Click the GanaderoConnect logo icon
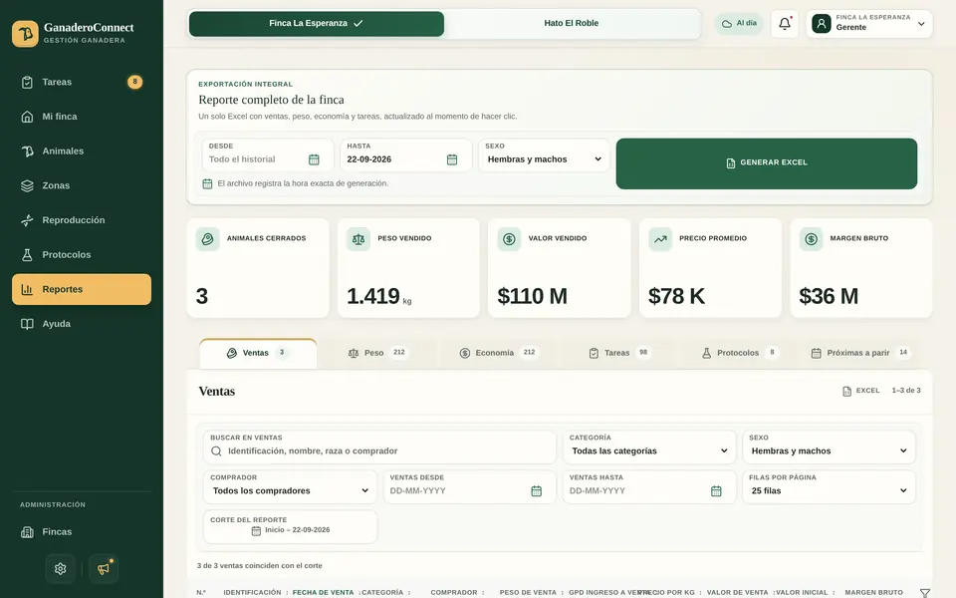Screen dimensions: 956x598 click(25, 34)
